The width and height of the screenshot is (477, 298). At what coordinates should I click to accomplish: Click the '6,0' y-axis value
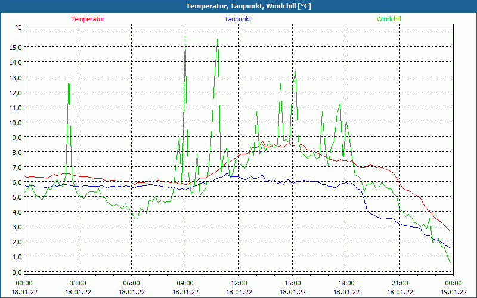17,182
